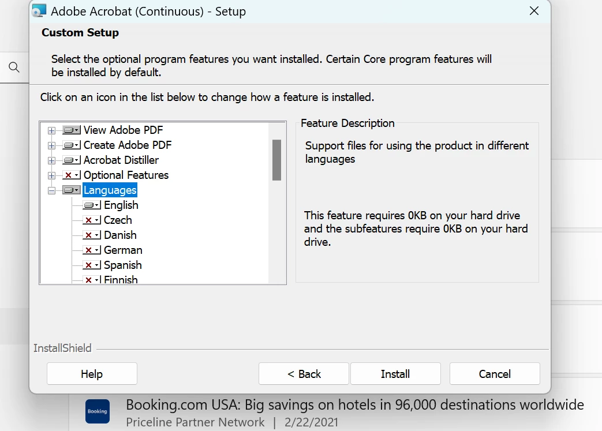Open the red X icon beside Optional Features
Viewport: 602px width, 431px height.
(x=72, y=175)
